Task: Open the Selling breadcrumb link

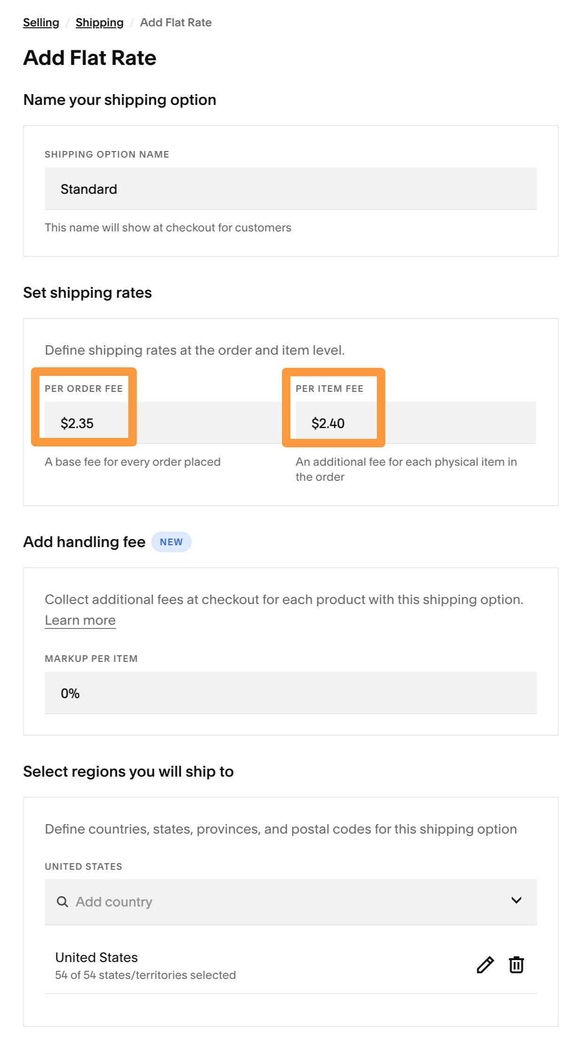Action: point(40,22)
